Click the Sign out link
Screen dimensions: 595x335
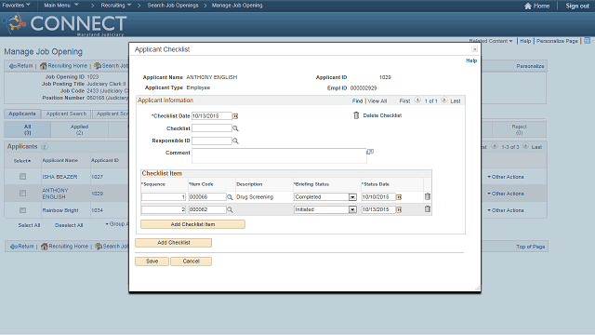pyautogui.click(x=577, y=6)
